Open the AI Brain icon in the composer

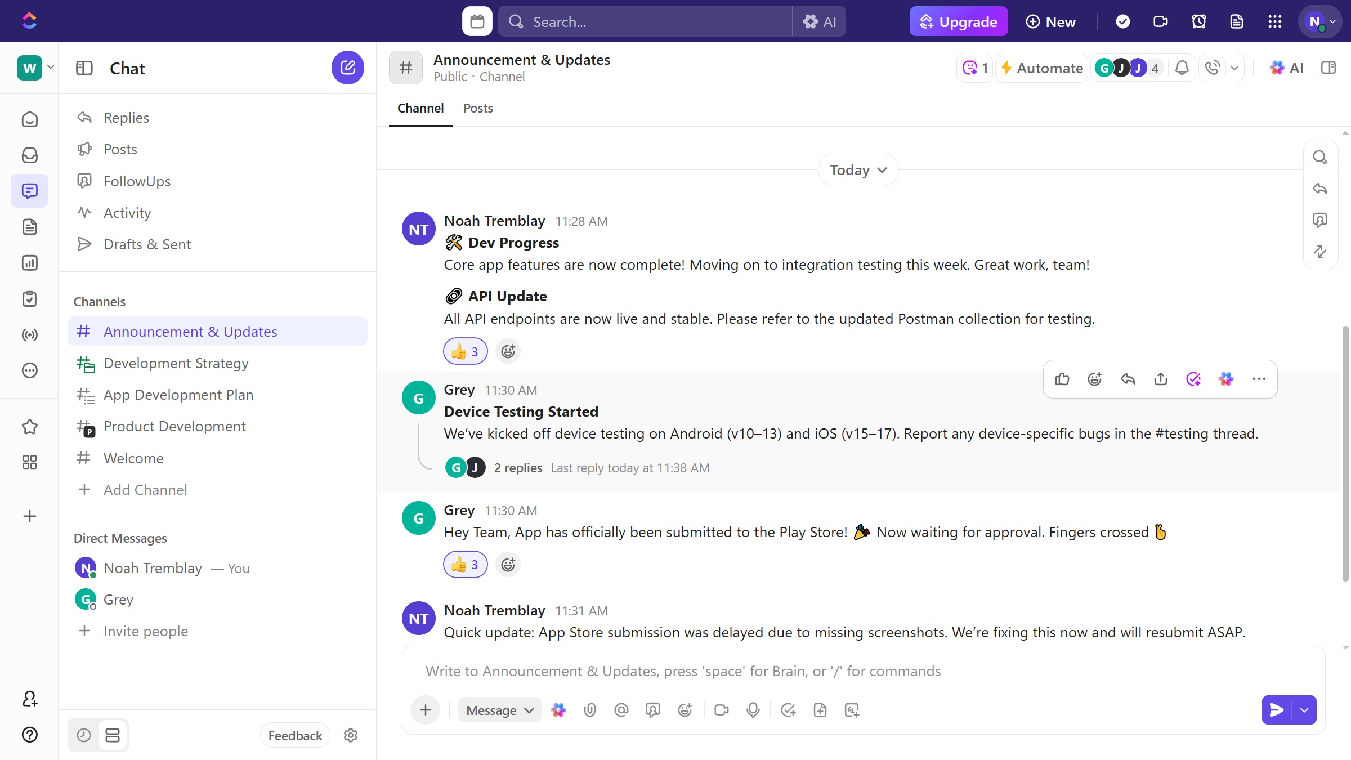[x=558, y=710]
